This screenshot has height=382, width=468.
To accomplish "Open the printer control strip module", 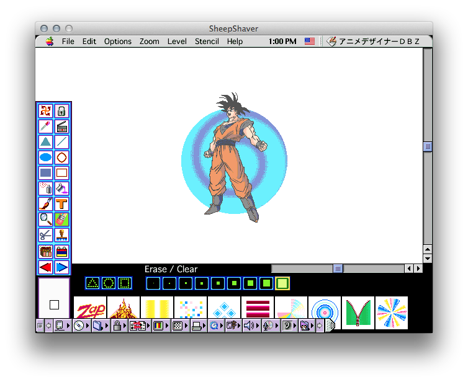I will click(196, 326).
